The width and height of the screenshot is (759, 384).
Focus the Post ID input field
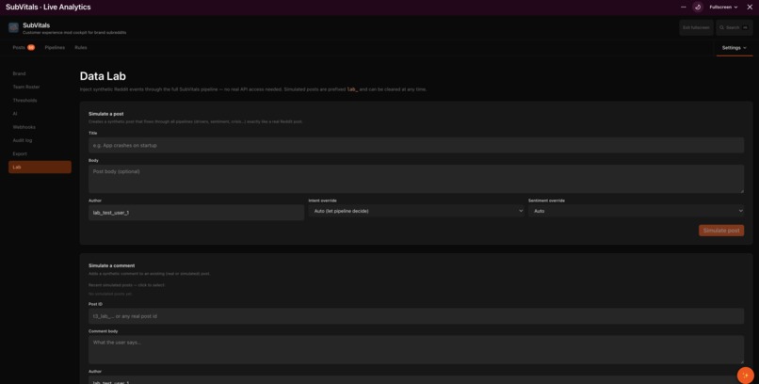[x=416, y=316]
